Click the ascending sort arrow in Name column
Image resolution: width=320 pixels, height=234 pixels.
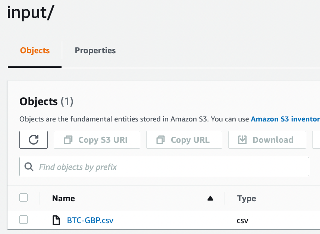pos(210,198)
